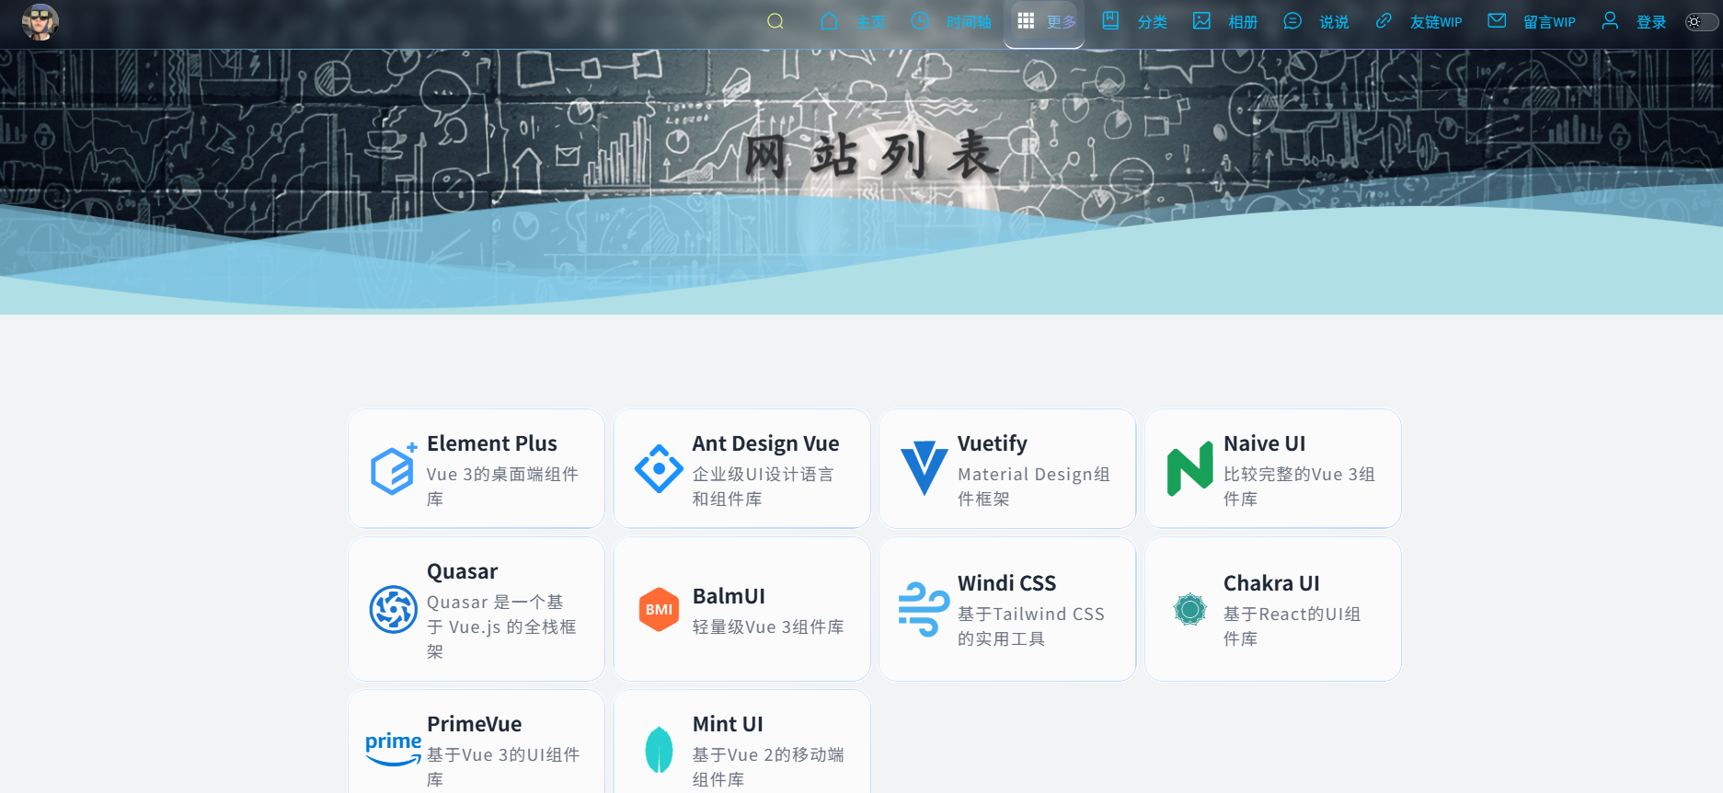Open the Ant Design Vue title
The image size is (1723, 793).
765,443
